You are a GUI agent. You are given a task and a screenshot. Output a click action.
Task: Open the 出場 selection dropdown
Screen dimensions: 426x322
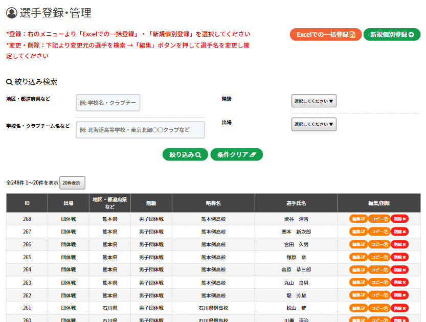tap(313, 124)
